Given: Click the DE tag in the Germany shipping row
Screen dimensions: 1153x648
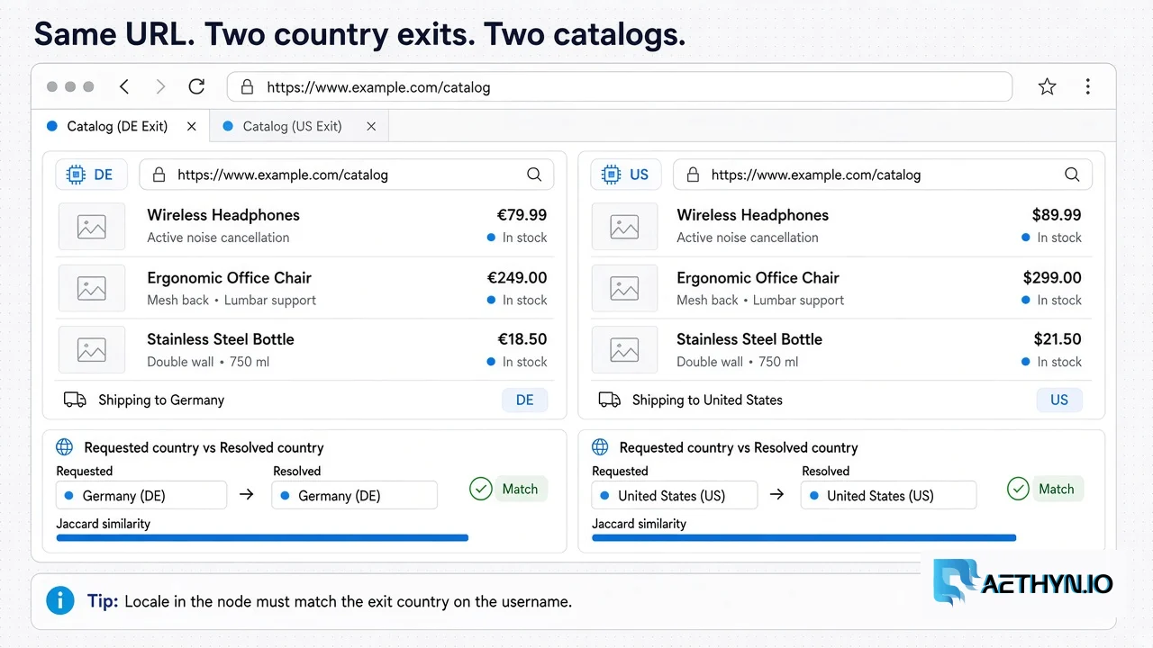Looking at the screenshot, I should tap(524, 400).
